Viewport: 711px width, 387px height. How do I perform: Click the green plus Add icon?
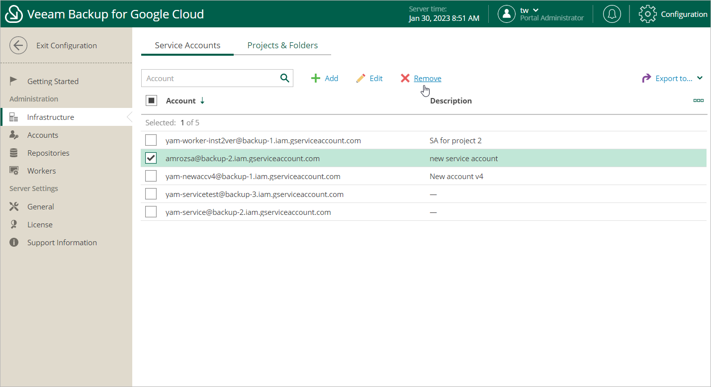(x=315, y=79)
